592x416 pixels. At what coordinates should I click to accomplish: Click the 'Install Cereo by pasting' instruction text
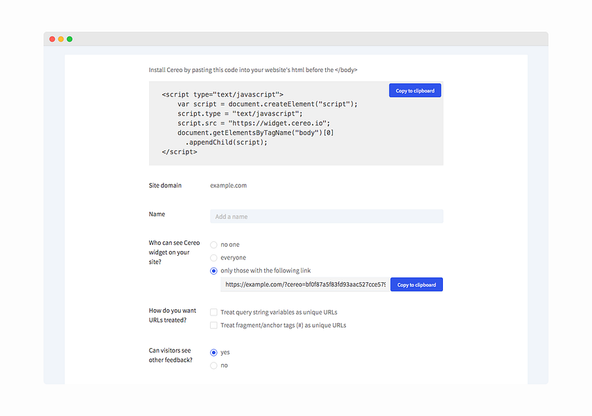[253, 70]
